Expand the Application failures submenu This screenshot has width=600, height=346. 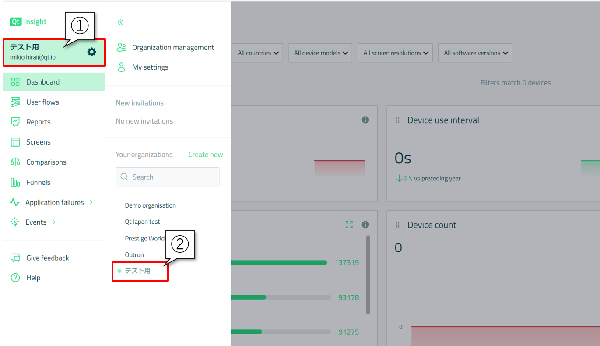click(x=91, y=202)
